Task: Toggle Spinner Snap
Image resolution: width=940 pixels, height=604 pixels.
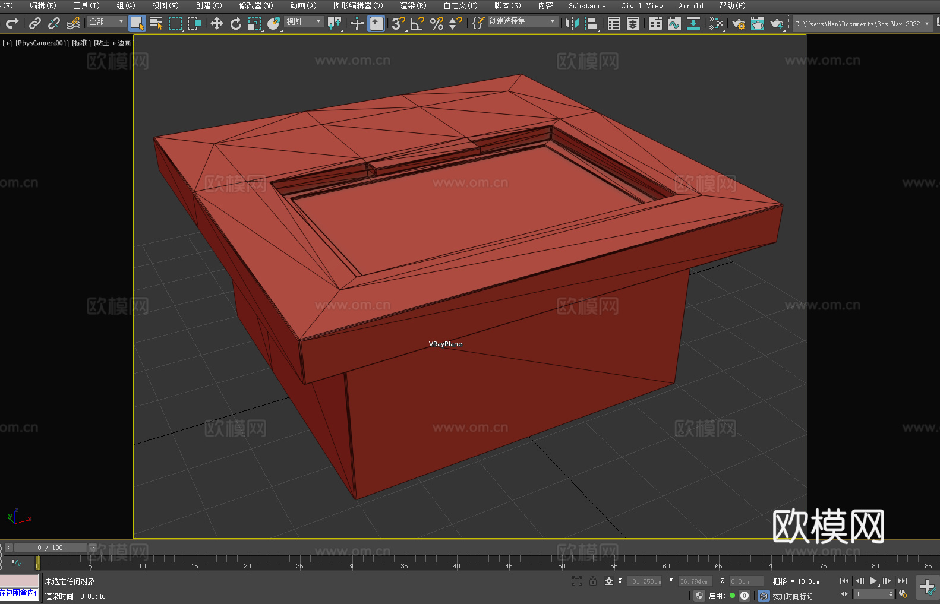Action: (456, 23)
